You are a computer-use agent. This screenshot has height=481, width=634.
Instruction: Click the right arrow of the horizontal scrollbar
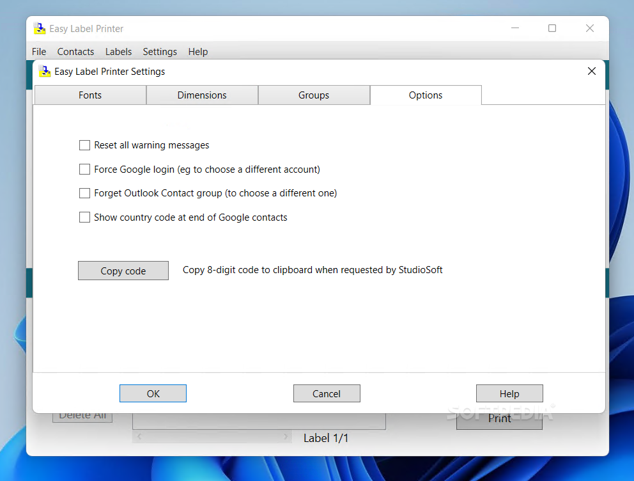[286, 436]
